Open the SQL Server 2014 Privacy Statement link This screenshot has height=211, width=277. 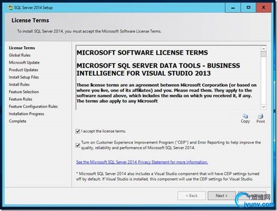point(142,162)
